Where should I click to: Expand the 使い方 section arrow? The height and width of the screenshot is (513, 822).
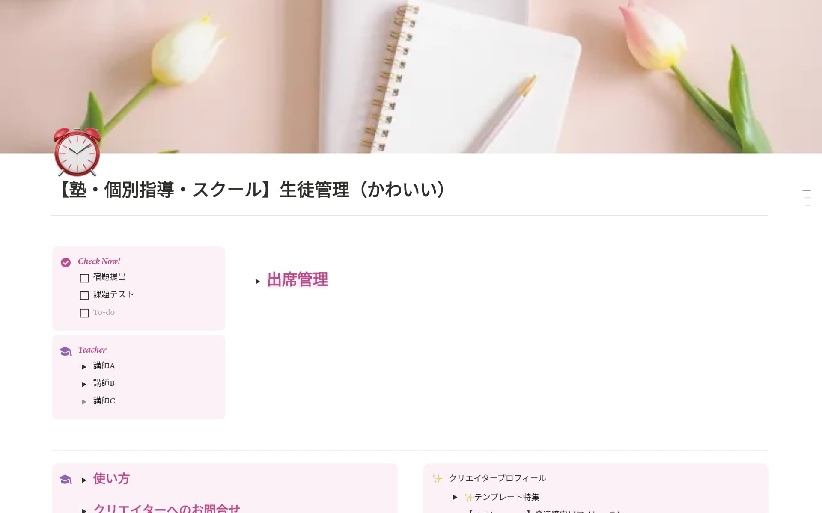[x=84, y=480]
